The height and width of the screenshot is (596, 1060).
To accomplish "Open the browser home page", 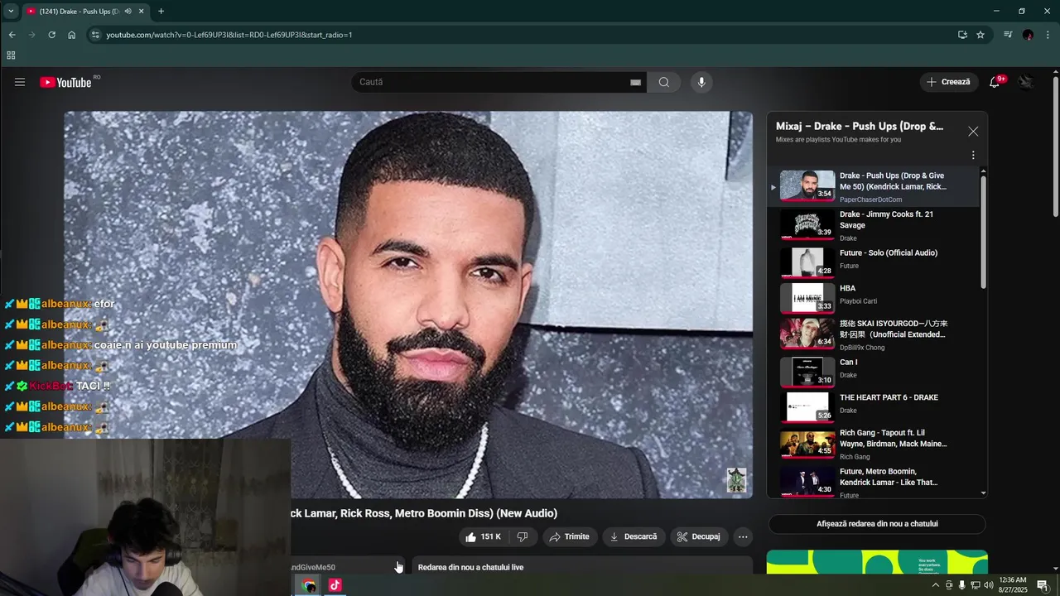I will point(72,35).
